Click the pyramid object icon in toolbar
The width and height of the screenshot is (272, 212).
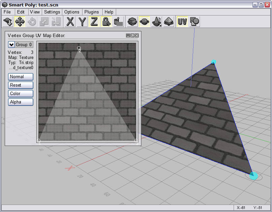[169, 22]
